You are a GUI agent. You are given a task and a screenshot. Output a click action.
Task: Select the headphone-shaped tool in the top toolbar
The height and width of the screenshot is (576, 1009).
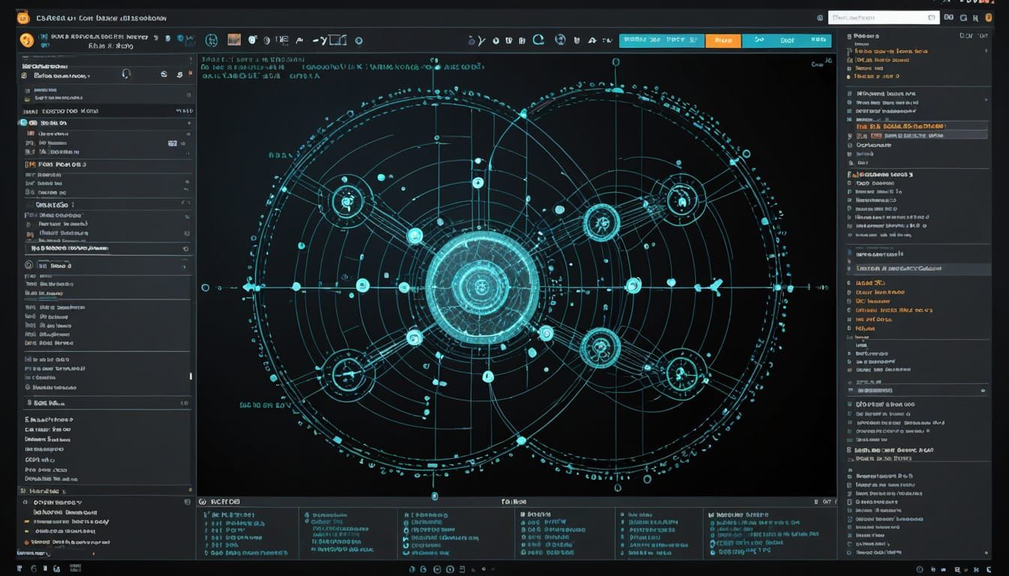click(x=126, y=74)
